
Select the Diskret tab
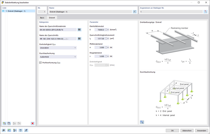(x=52, y=18)
